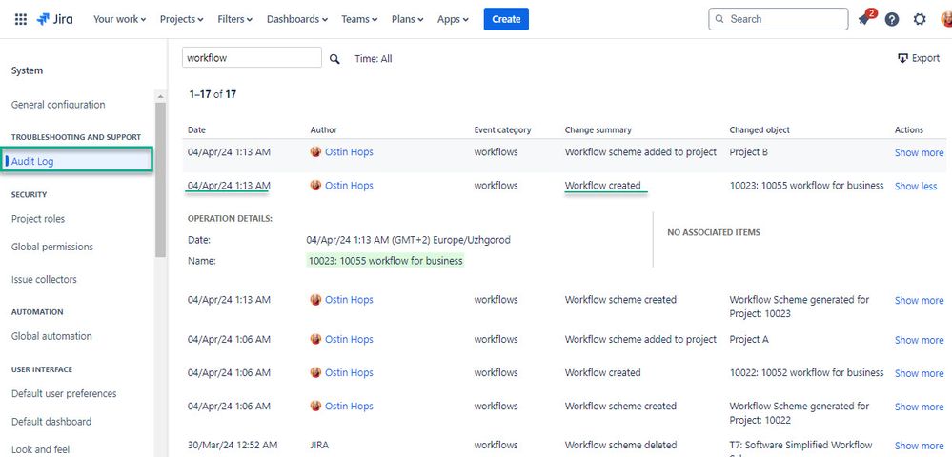Click the JIRA author cell
Image resolution: width=952 pixels, height=457 pixels.
click(x=319, y=445)
